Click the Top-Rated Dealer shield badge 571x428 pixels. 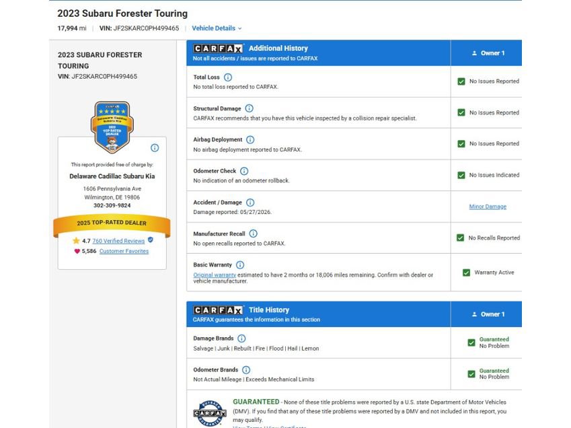112,127
